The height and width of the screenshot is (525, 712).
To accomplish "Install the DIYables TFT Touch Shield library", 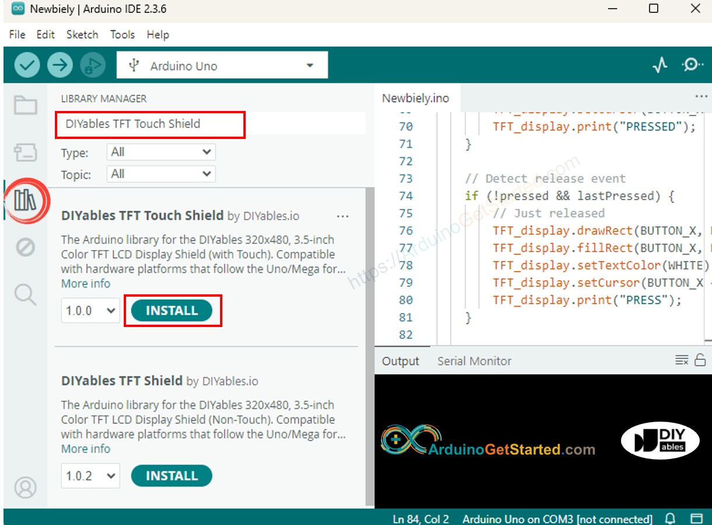I will 172,311.
